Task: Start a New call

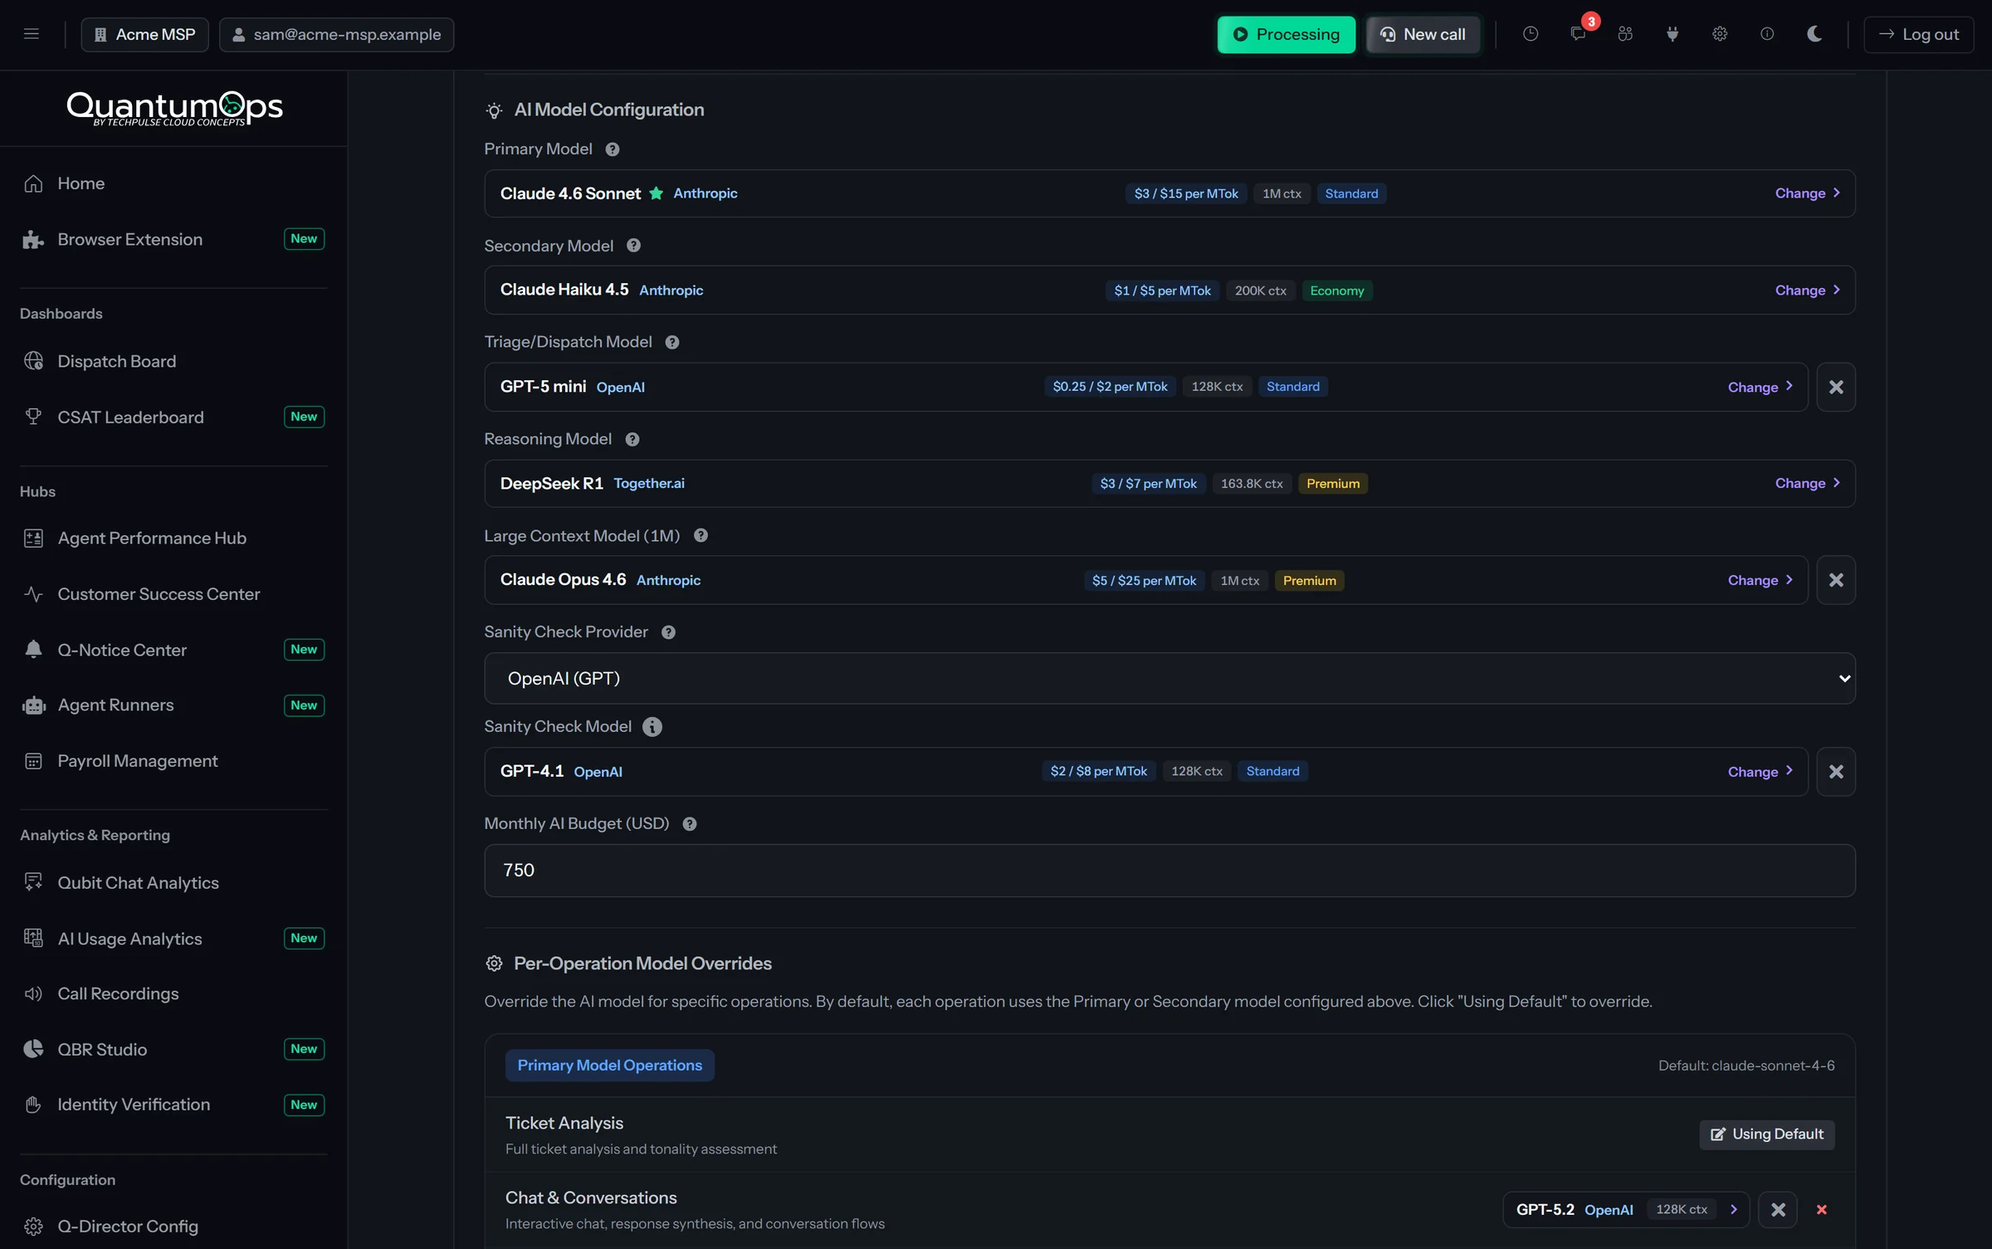Action: (x=1423, y=34)
